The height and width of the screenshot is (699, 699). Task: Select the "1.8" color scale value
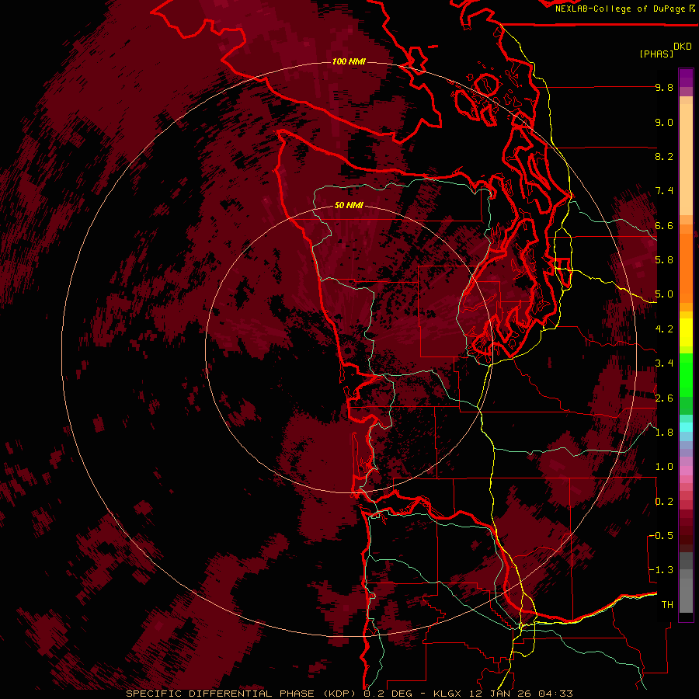click(x=664, y=433)
